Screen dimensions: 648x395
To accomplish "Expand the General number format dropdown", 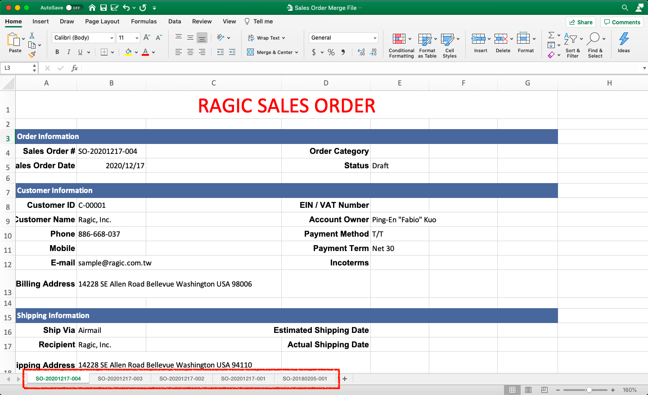I will click(x=375, y=38).
